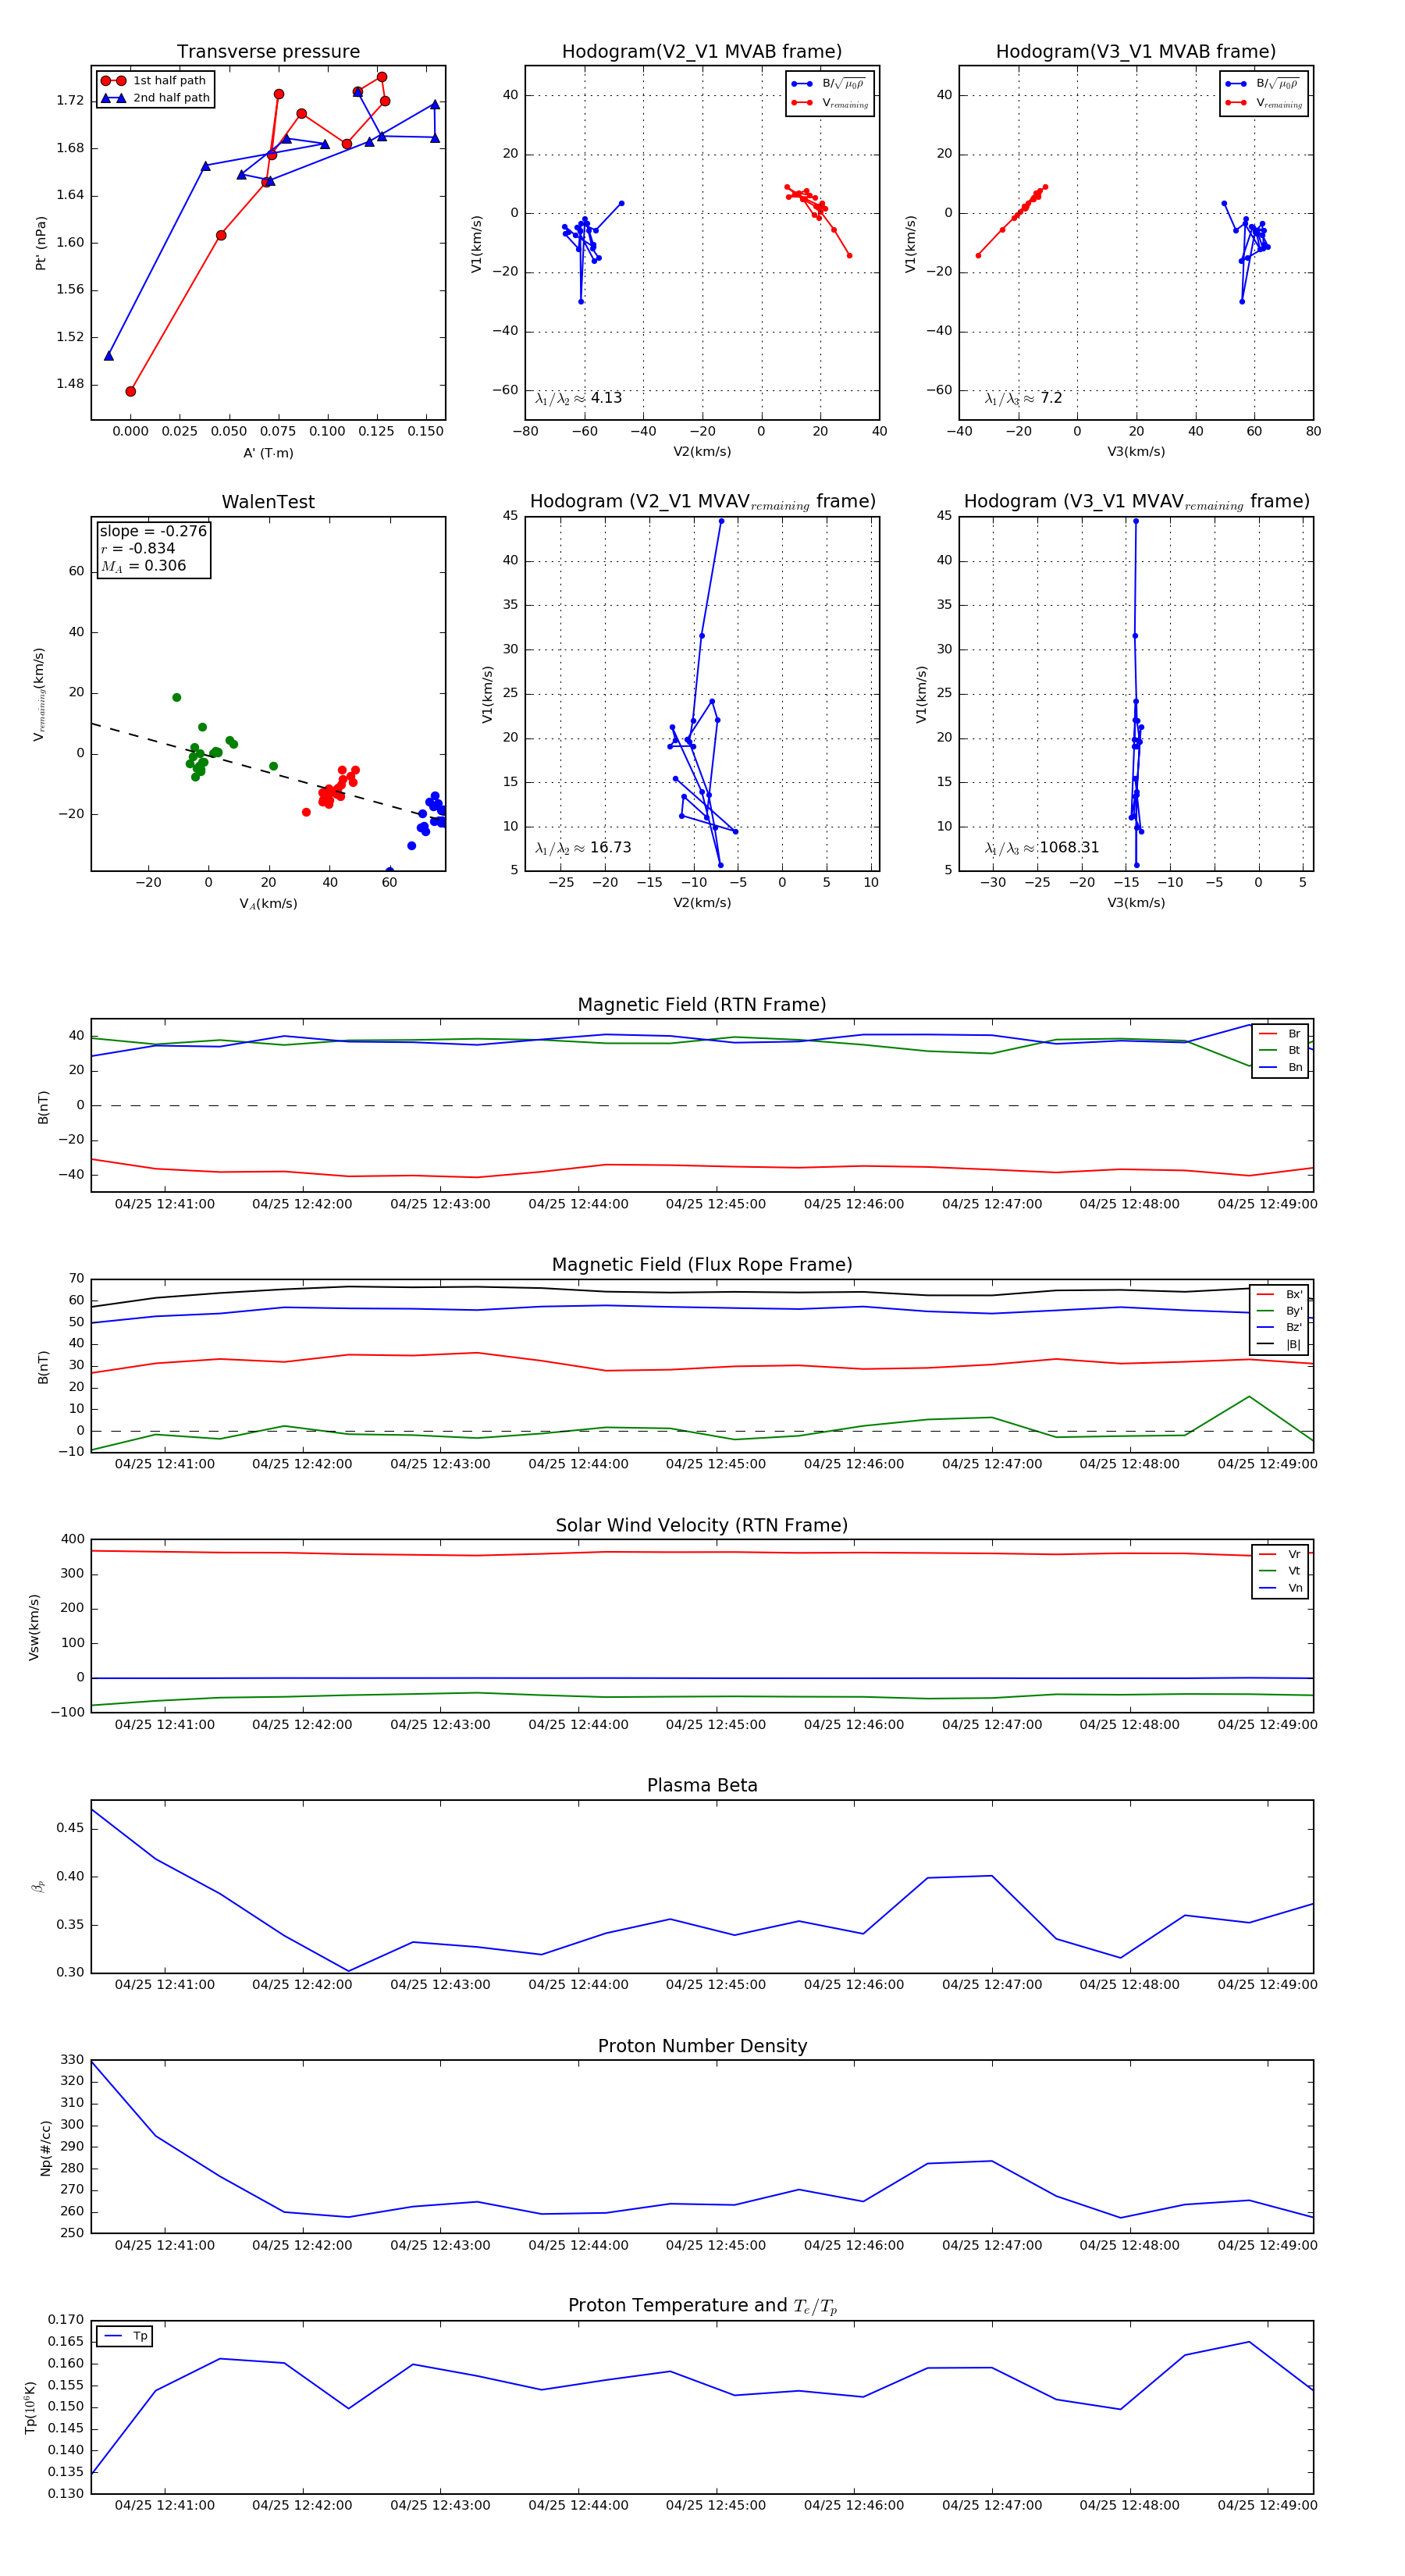Screen dimensions: 1405x2576
Task: Select the "By'" legend entry
Action: [x=1280, y=1311]
